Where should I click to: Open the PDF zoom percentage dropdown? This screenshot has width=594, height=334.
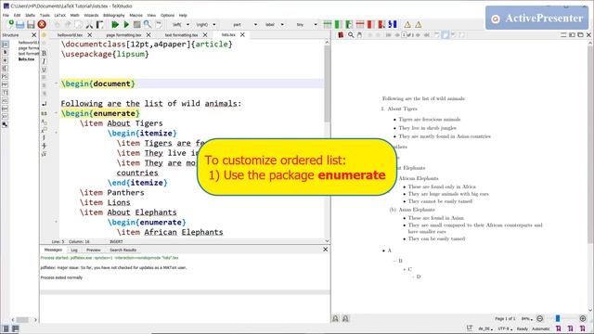click(526, 319)
